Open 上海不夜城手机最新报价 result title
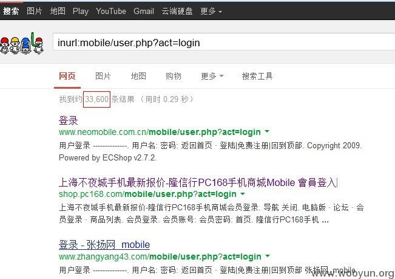 pos(198,182)
